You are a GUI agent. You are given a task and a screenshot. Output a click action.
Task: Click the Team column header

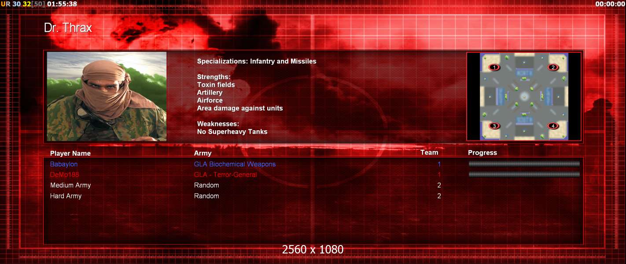point(429,153)
